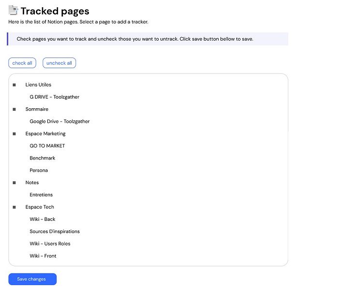This screenshot has width=345, height=290.
Task: Toggle the square marker beside Notes
Action: [x=15, y=183]
